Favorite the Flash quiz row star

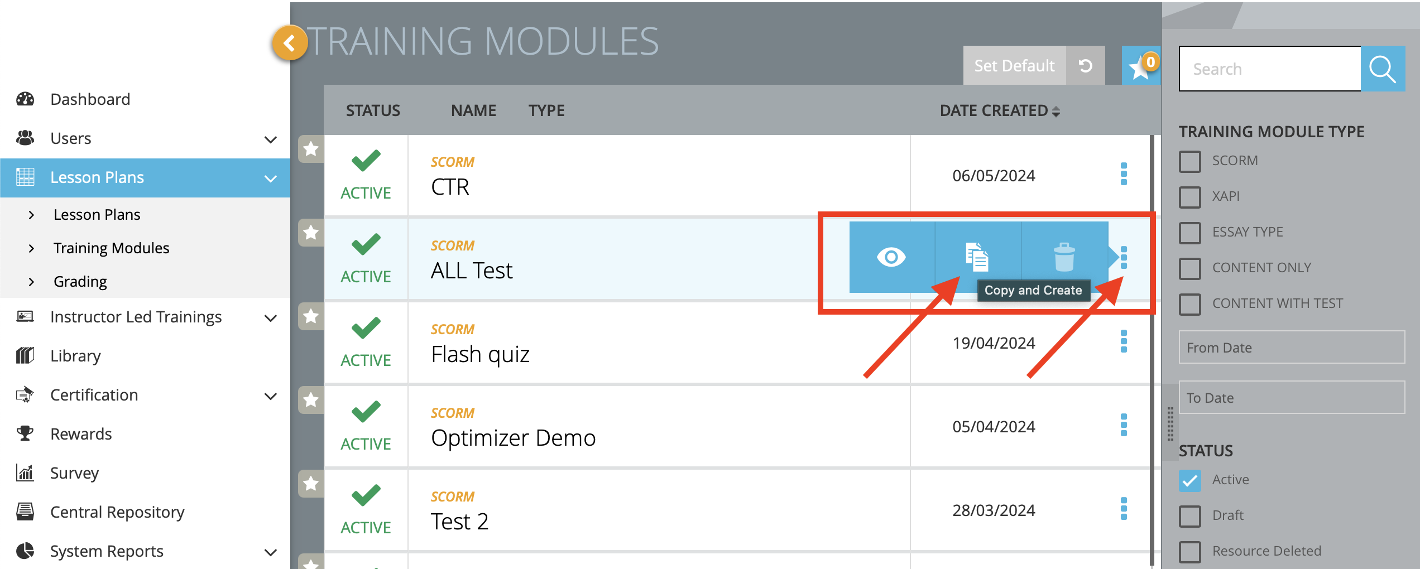coord(311,316)
